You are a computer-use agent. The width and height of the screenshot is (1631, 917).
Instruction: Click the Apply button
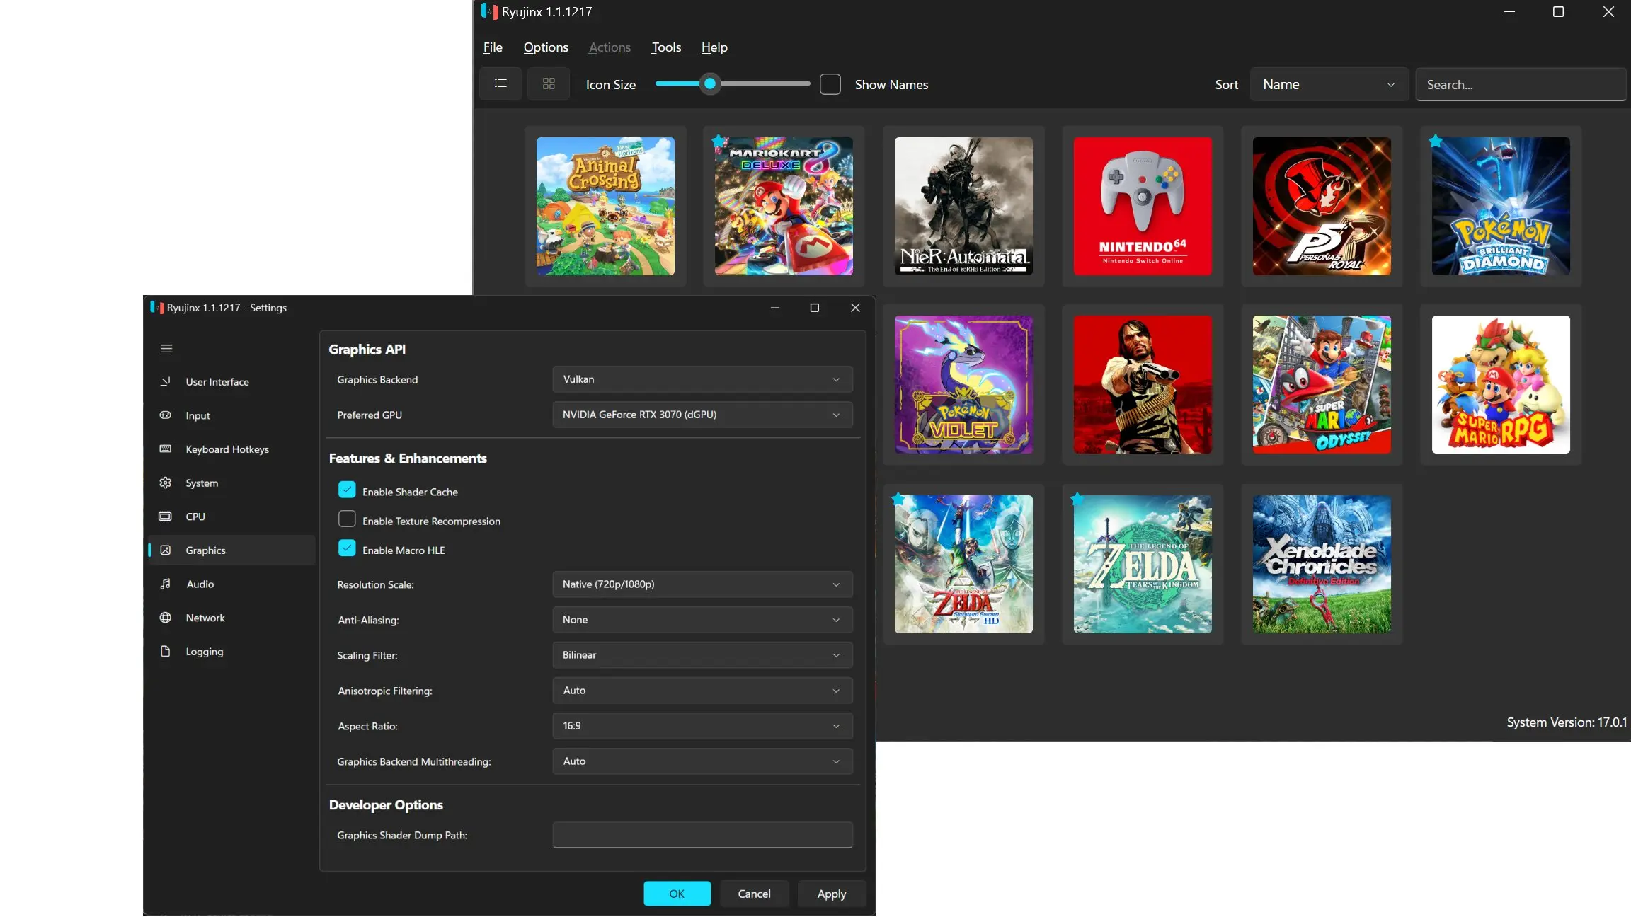(x=831, y=894)
